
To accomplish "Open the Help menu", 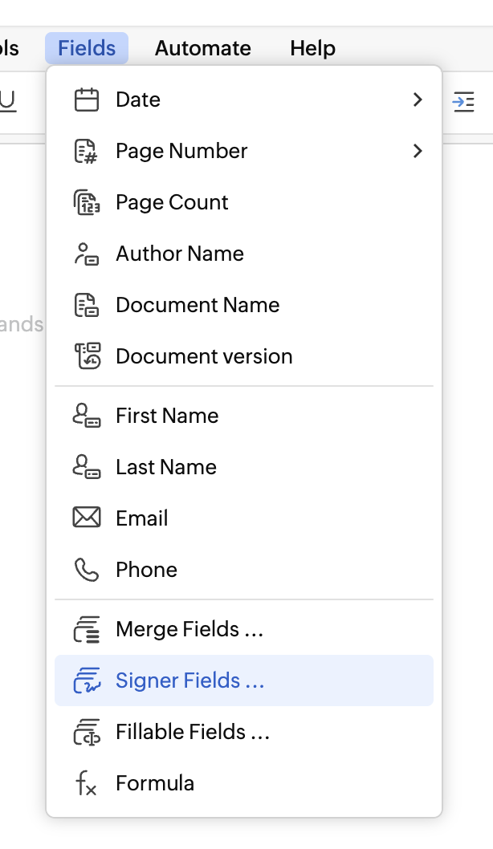I will point(312,48).
